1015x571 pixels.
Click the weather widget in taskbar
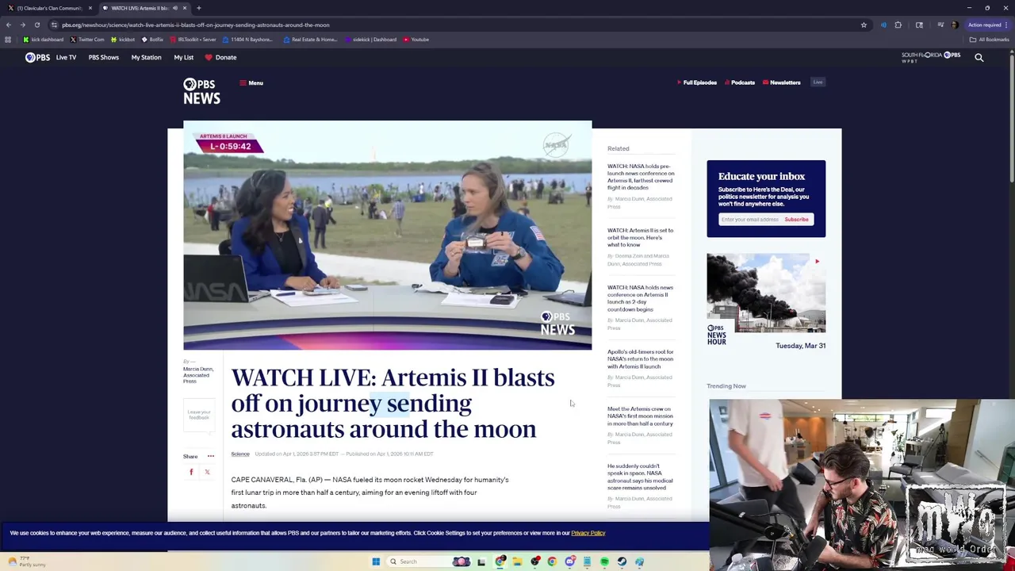click(28, 561)
